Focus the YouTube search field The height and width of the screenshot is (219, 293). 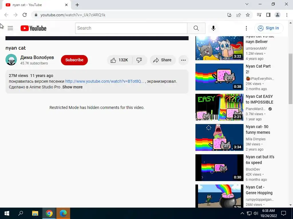click(x=131, y=28)
